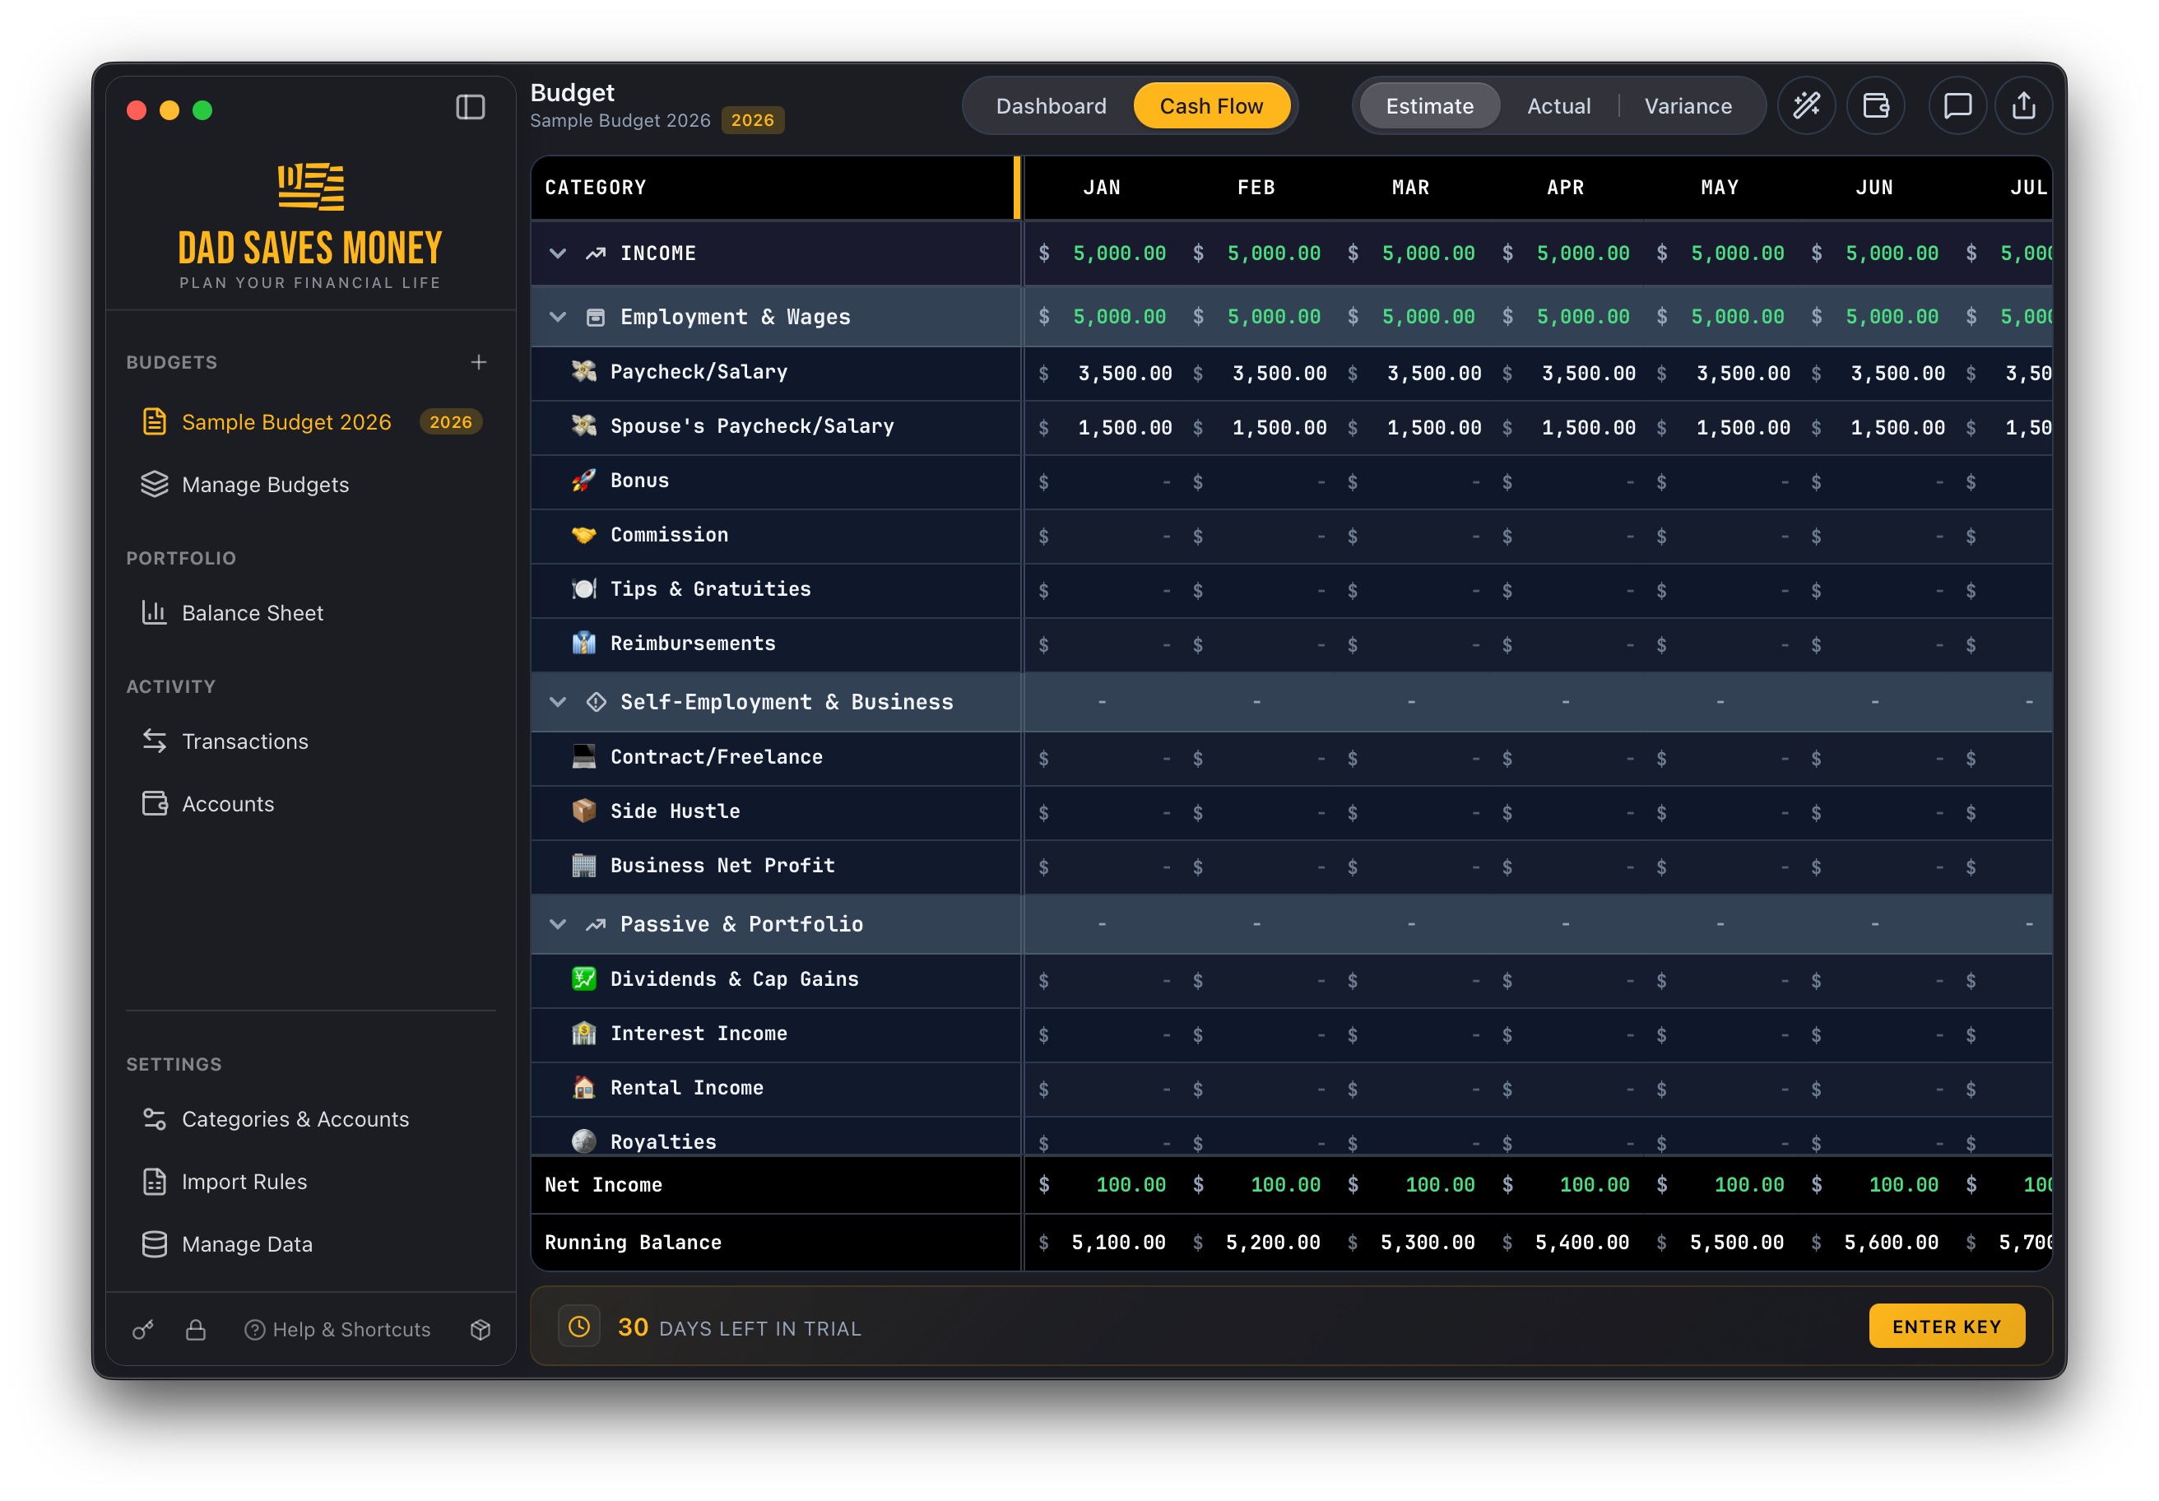
Task: Click the cube icon beside Help & Shortcuts
Action: tap(481, 1329)
